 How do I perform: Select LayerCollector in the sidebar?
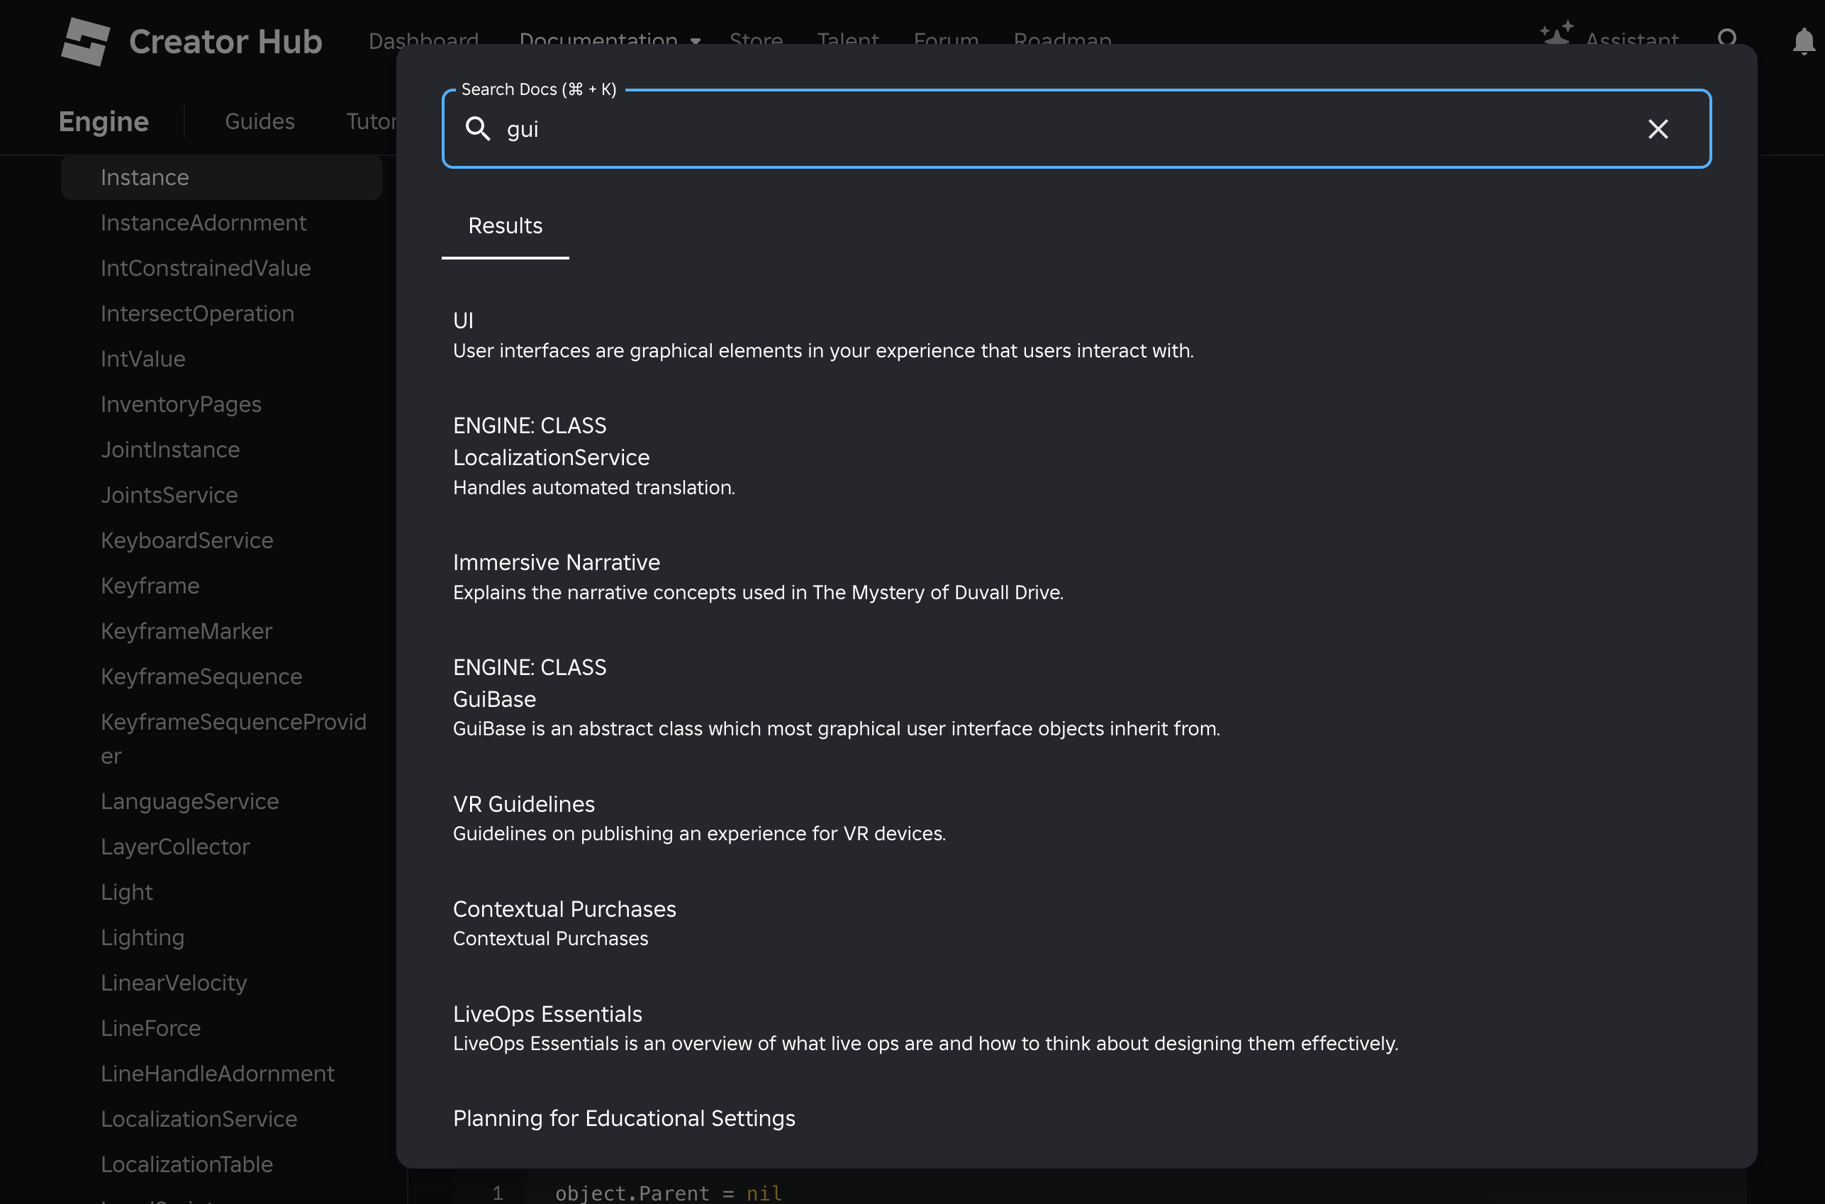coord(175,847)
